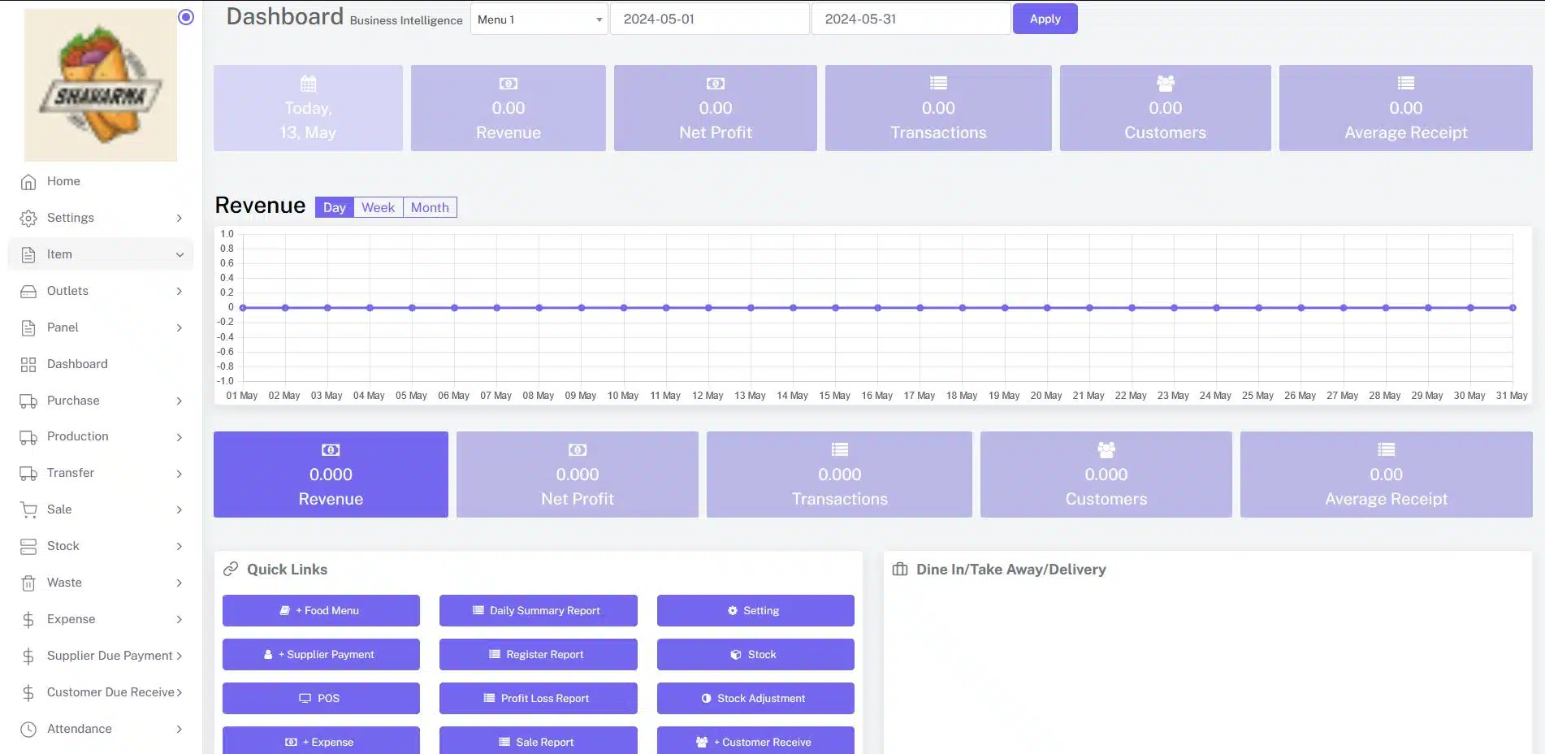Click the + Customer Receive button
1545x754 pixels.
[x=755, y=740]
